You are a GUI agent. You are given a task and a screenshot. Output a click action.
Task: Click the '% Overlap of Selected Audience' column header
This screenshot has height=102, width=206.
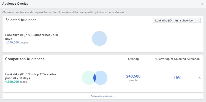point(177,59)
